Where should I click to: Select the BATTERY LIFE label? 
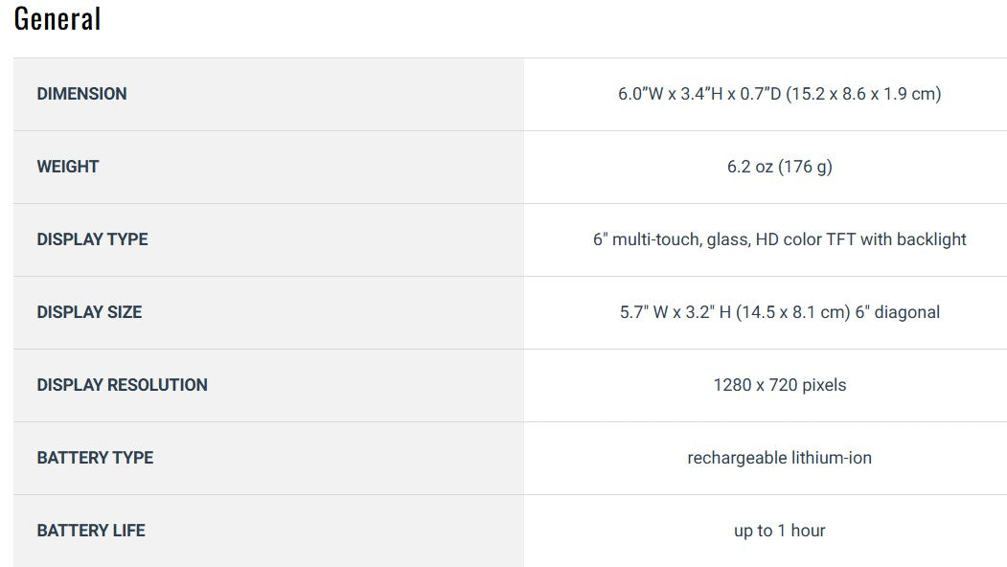pyautogui.click(x=91, y=531)
